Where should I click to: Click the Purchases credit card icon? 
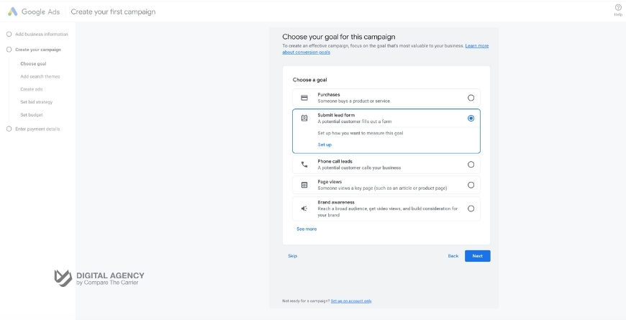(304, 98)
